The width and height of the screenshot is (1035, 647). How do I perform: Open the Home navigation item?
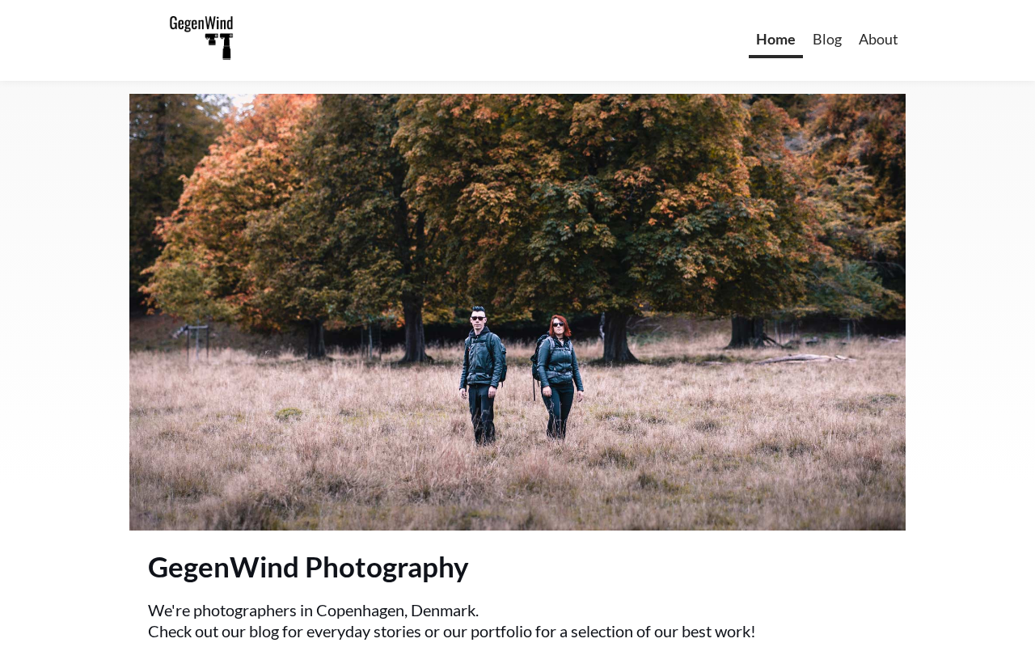tap(775, 39)
